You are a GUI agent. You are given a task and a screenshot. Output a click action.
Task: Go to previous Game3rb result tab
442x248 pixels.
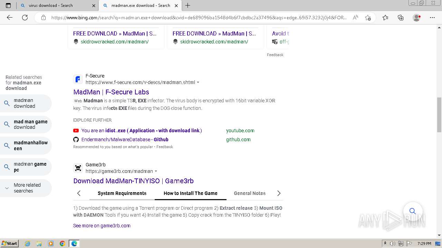[79, 193]
